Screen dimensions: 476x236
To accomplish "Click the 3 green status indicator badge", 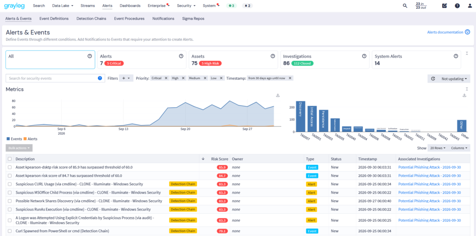I will (231, 6).
